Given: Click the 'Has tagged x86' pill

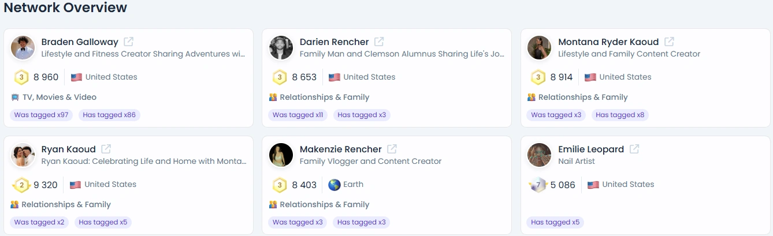Looking at the screenshot, I should tap(109, 115).
